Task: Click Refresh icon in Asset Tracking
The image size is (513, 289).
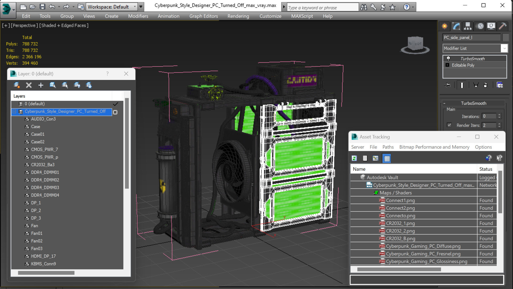Action: point(354,158)
